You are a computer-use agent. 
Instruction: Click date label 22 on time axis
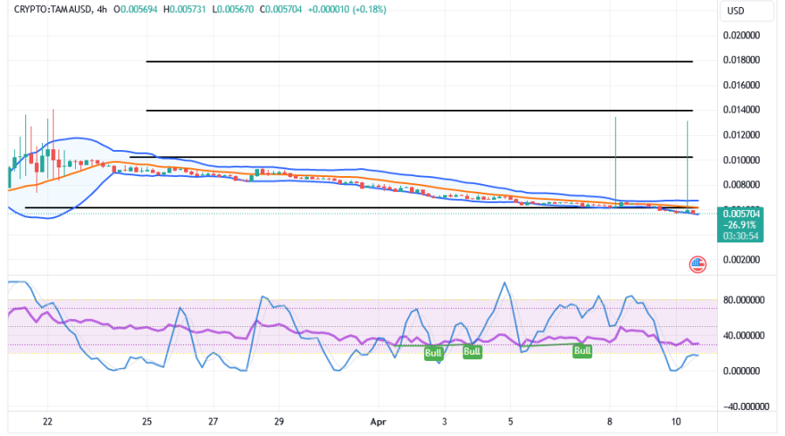48,421
